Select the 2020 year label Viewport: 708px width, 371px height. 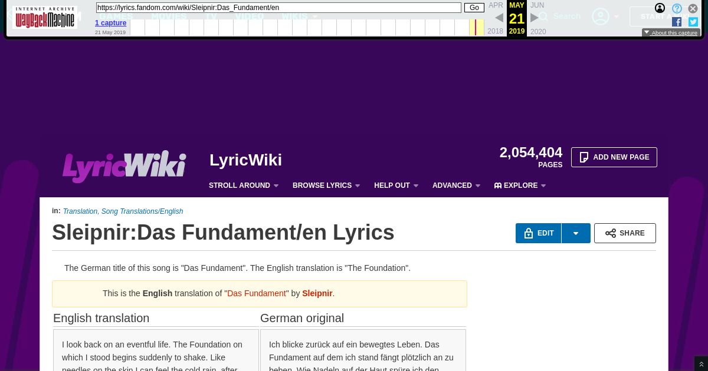click(x=538, y=31)
